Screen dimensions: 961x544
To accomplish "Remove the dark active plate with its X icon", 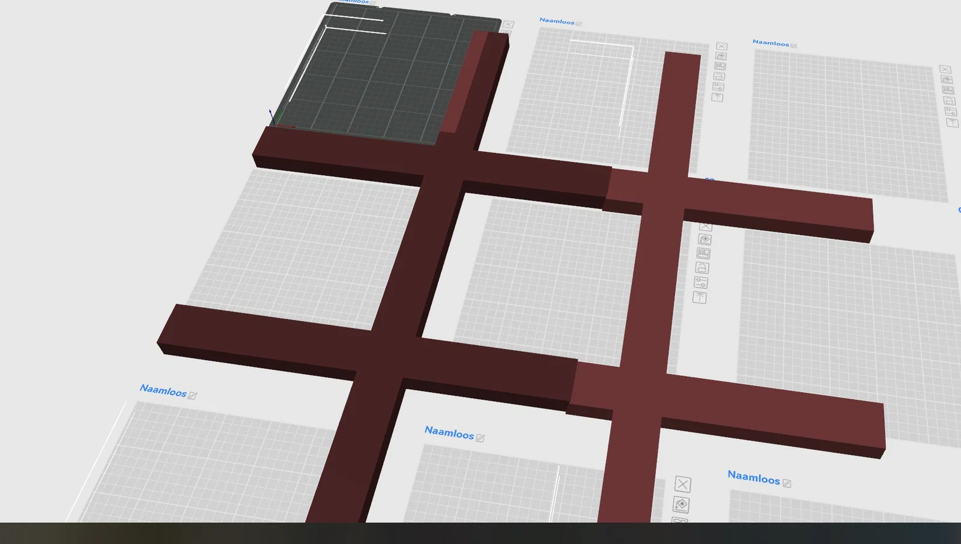I will click(x=508, y=25).
